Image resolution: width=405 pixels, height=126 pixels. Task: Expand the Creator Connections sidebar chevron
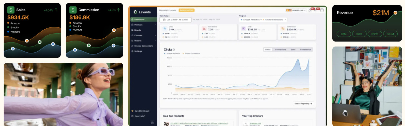(155, 46)
